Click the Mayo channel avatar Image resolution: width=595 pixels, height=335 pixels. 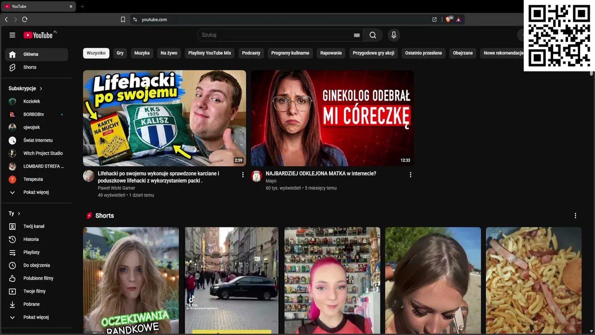257,176
